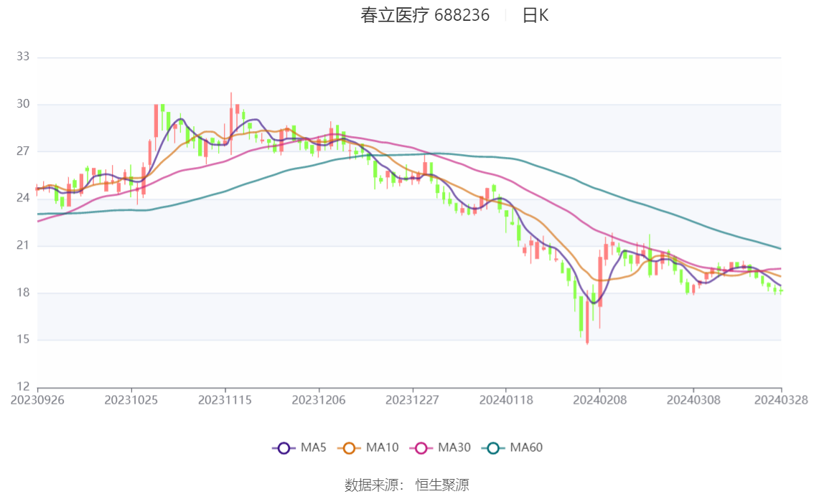The height and width of the screenshot is (494, 814).
Task: Click the 春立医疗 688236 stock title
Action: [425, 15]
